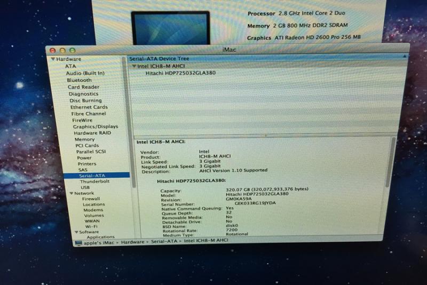Click the column header sort arrow
This screenshot has width=427, height=285.
click(x=405, y=57)
